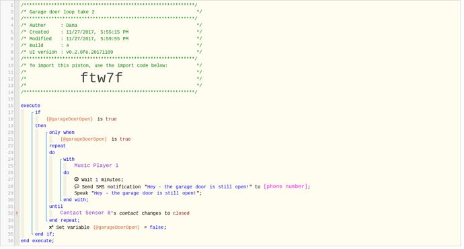Click the then keyword on line 19
This screenshot has height=249, width=464.
pyautogui.click(x=40, y=126)
